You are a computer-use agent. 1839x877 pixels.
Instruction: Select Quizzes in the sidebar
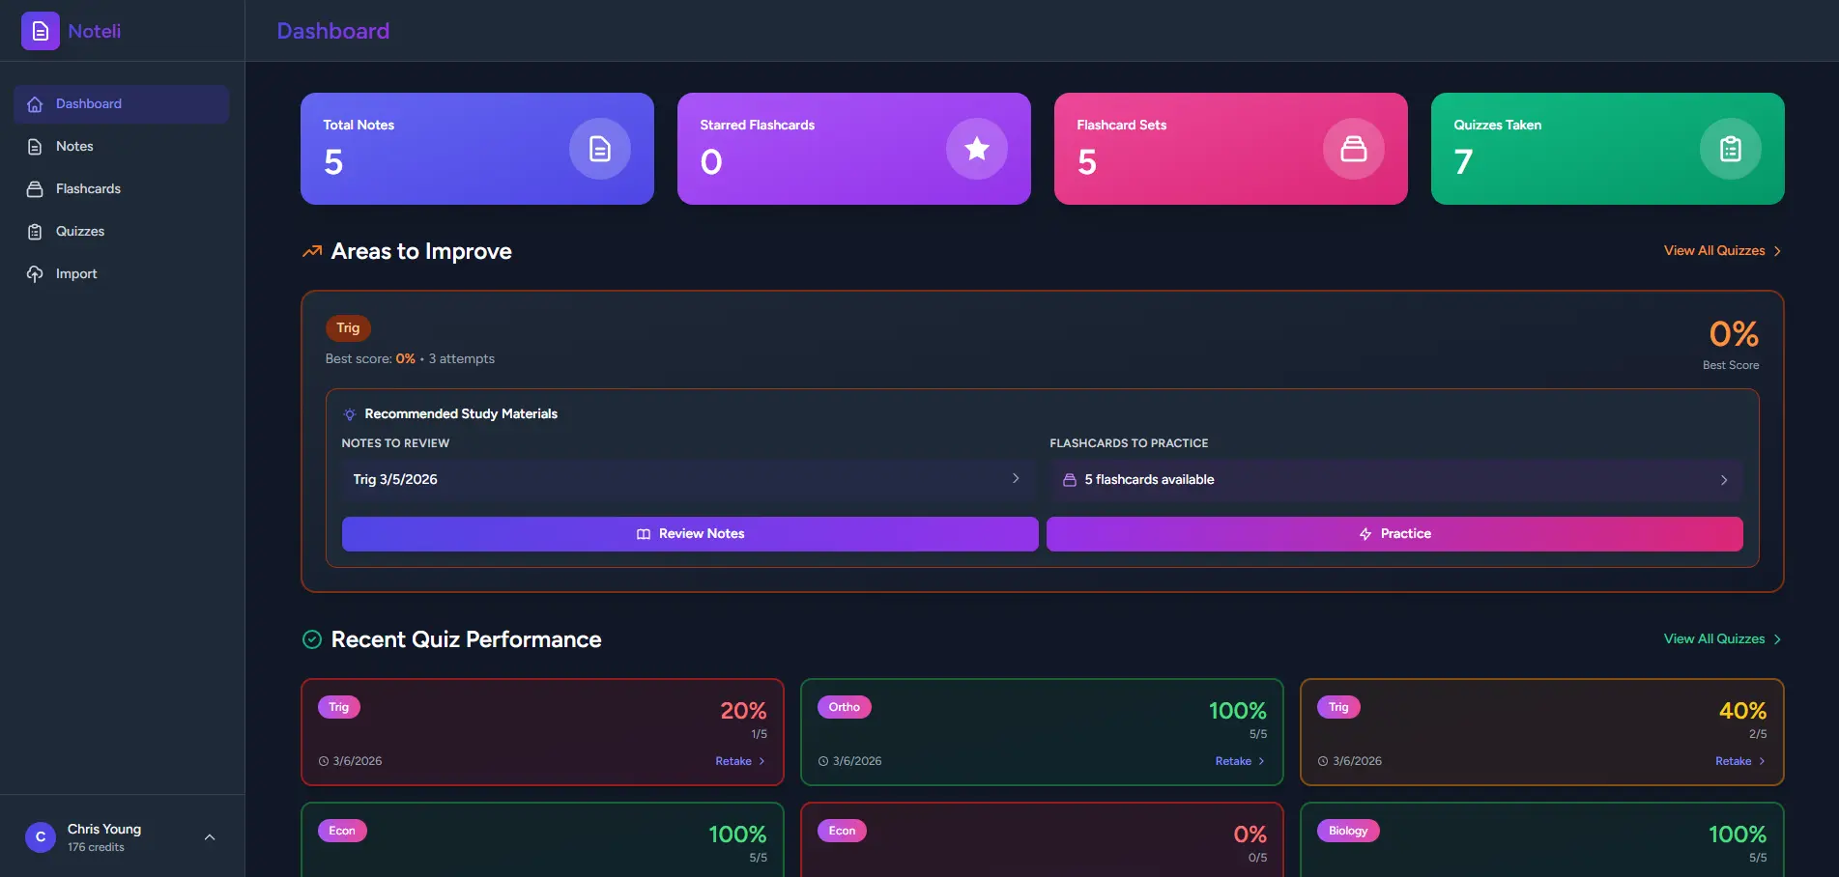(79, 232)
